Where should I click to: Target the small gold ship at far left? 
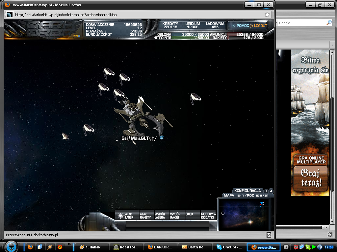[x=65, y=136]
